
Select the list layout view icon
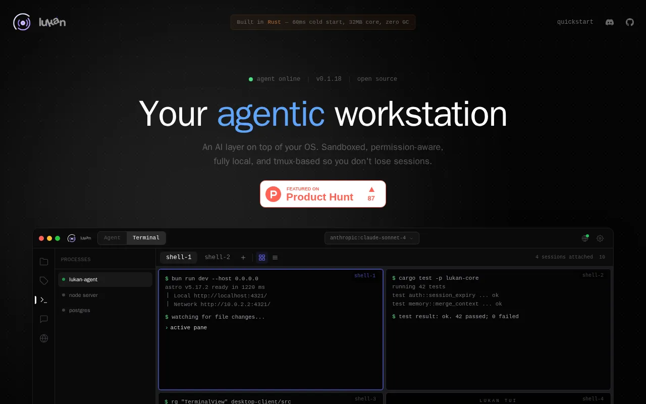275,258
